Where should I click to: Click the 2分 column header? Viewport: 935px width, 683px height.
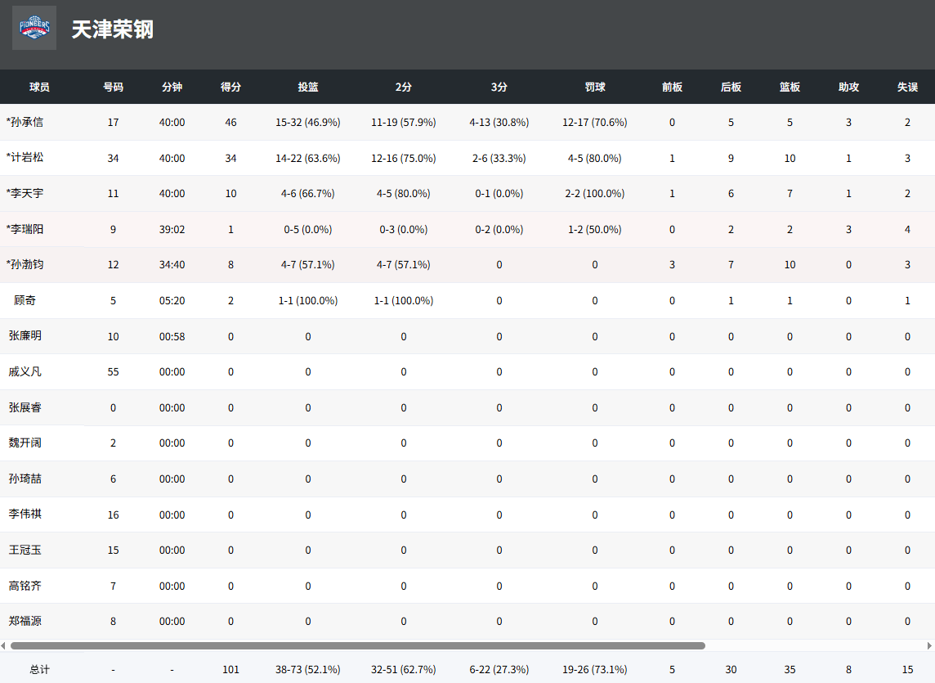(404, 88)
